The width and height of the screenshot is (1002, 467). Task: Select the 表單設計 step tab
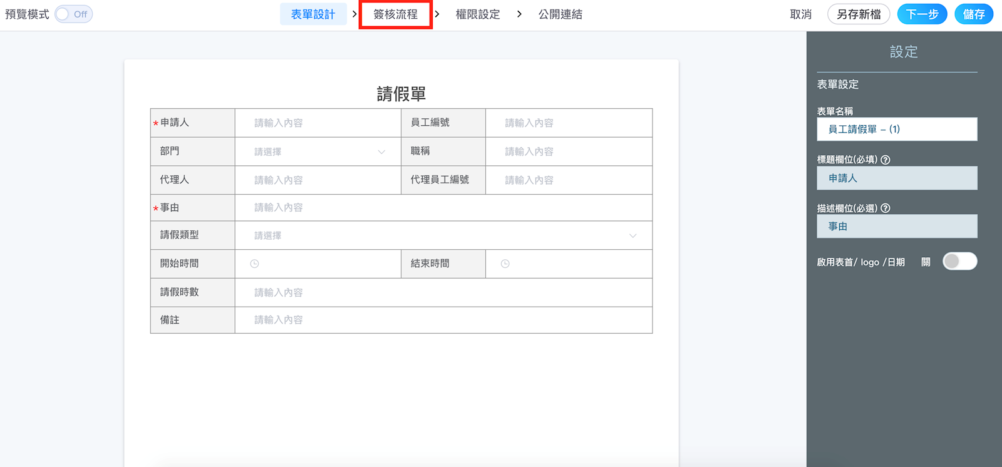(x=313, y=14)
